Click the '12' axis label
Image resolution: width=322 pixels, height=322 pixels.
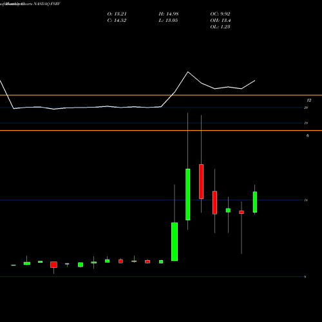point(309,100)
